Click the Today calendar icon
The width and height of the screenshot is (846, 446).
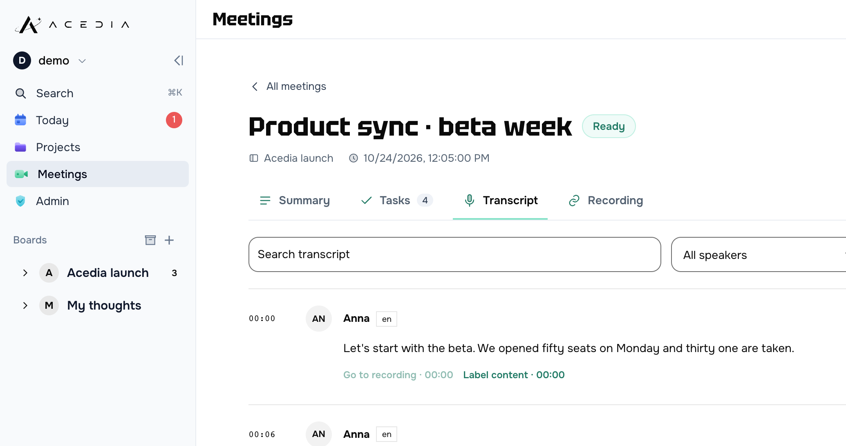point(20,120)
